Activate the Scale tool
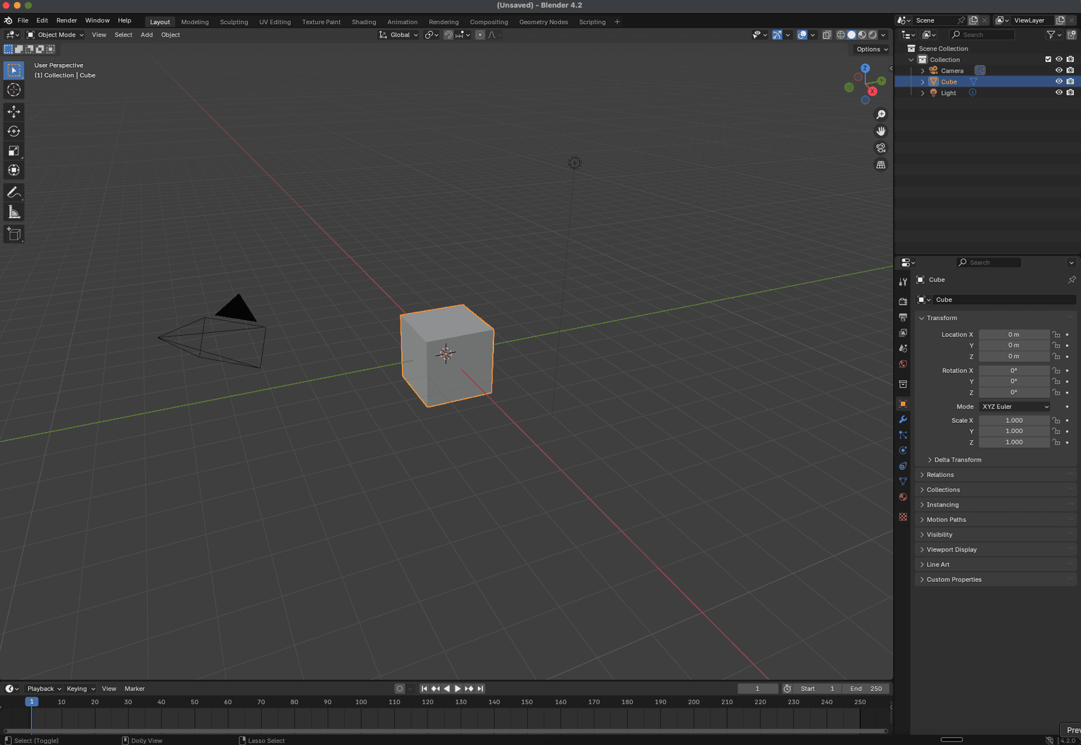The image size is (1081, 745). (13, 151)
